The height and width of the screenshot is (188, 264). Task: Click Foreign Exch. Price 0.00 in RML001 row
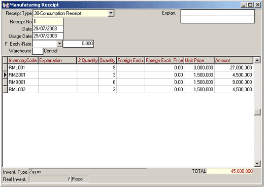click(x=164, y=68)
